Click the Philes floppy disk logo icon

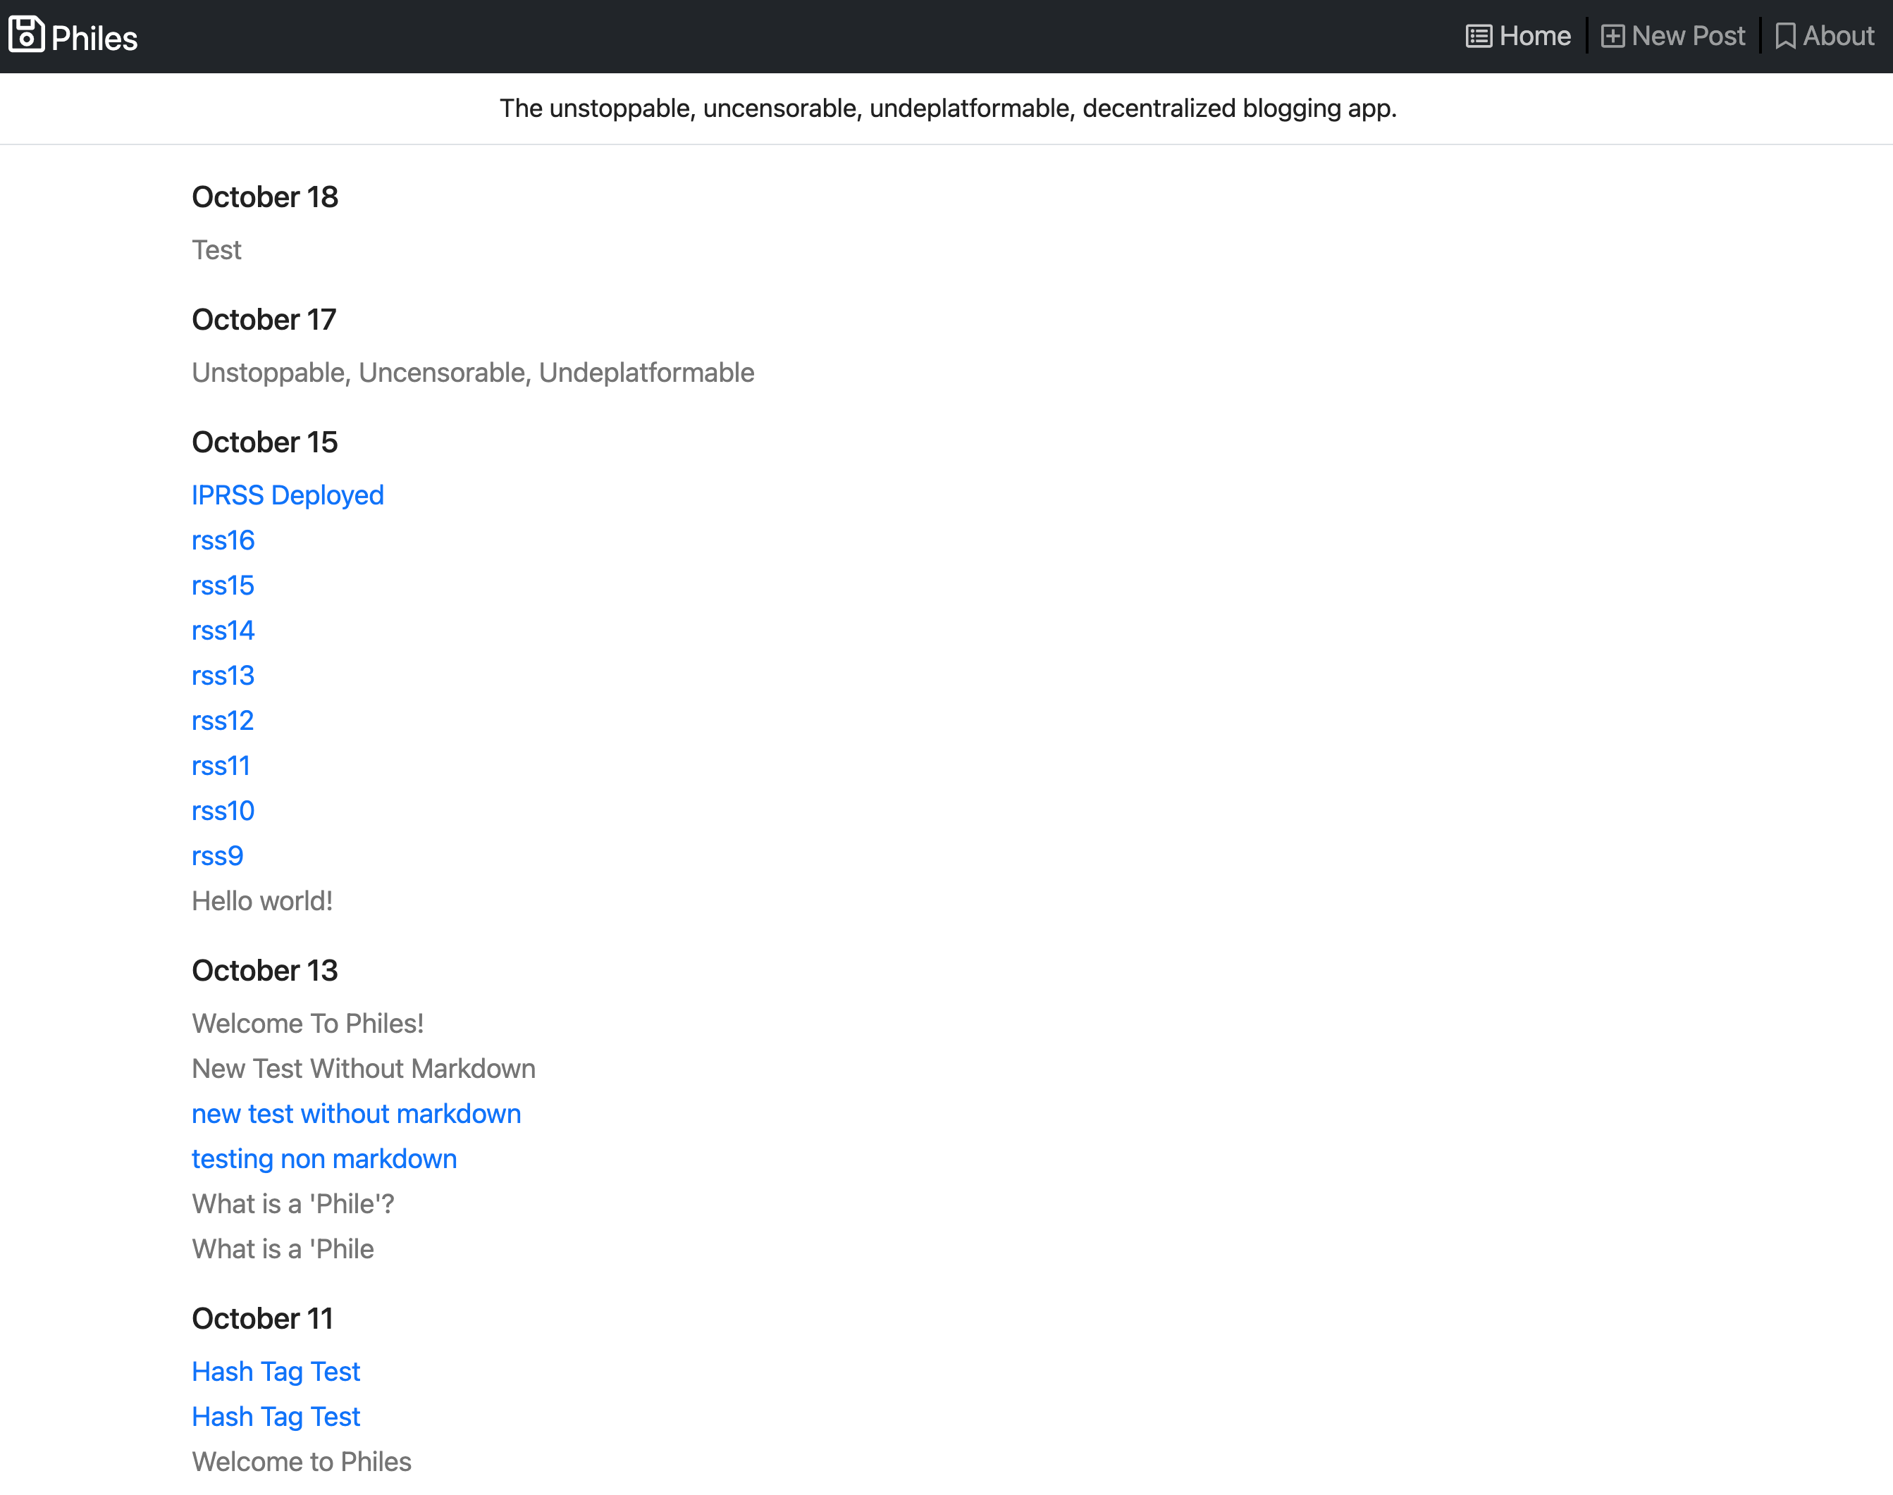pyautogui.click(x=26, y=35)
